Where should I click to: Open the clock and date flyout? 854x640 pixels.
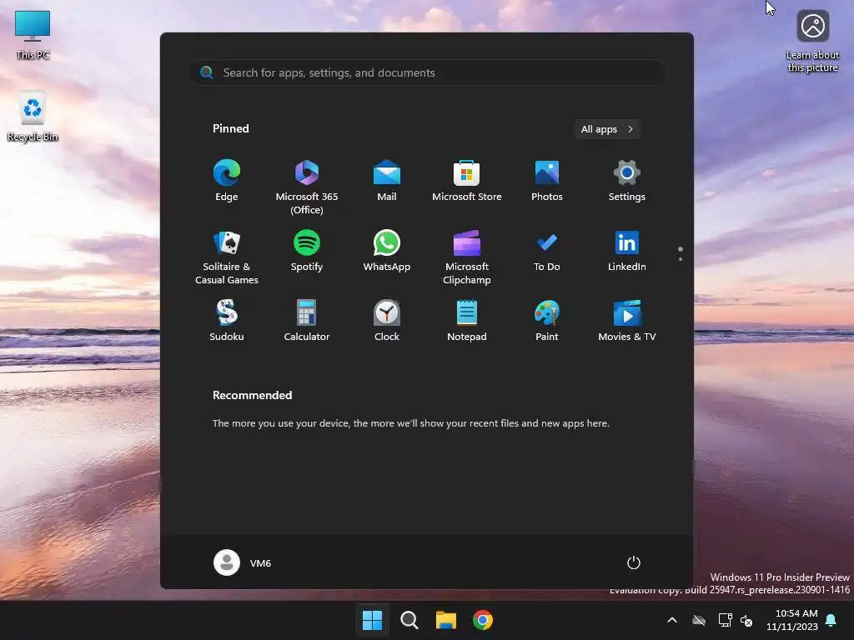pyautogui.click(x=792, y=620)
